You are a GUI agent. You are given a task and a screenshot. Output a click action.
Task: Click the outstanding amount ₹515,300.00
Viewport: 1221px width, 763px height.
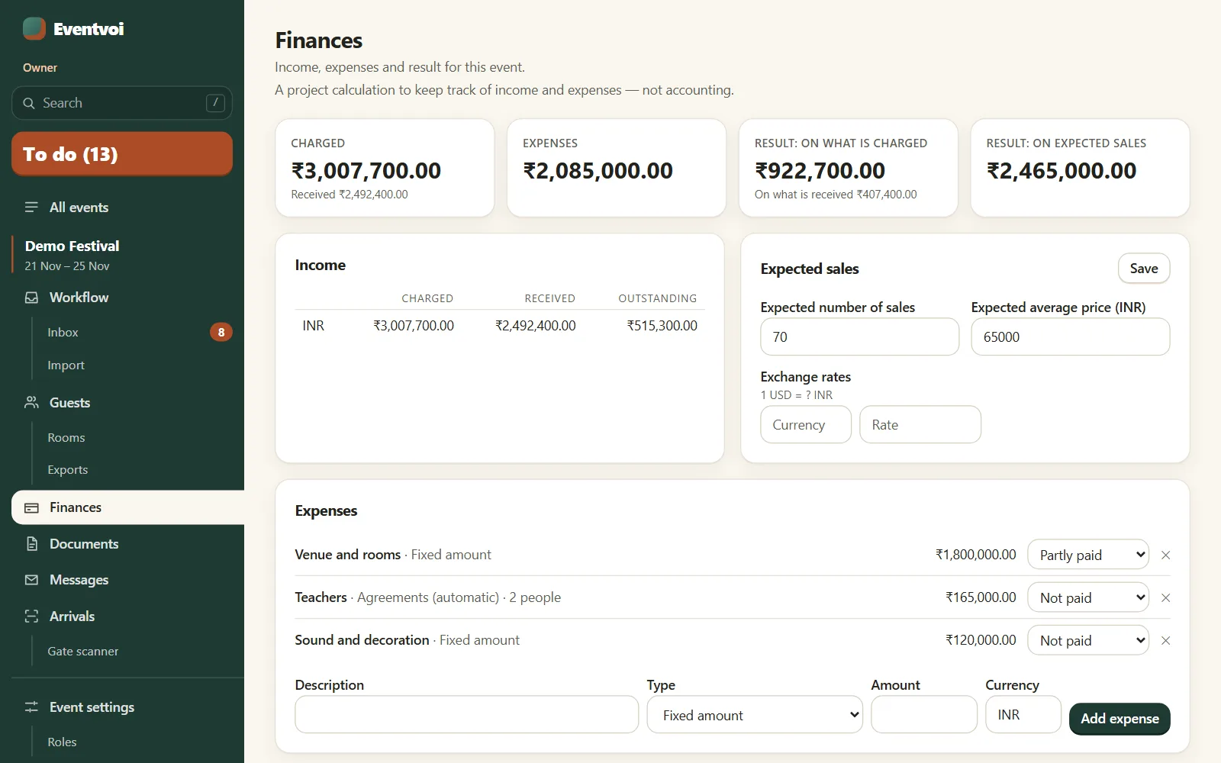[x=662, y=326]
